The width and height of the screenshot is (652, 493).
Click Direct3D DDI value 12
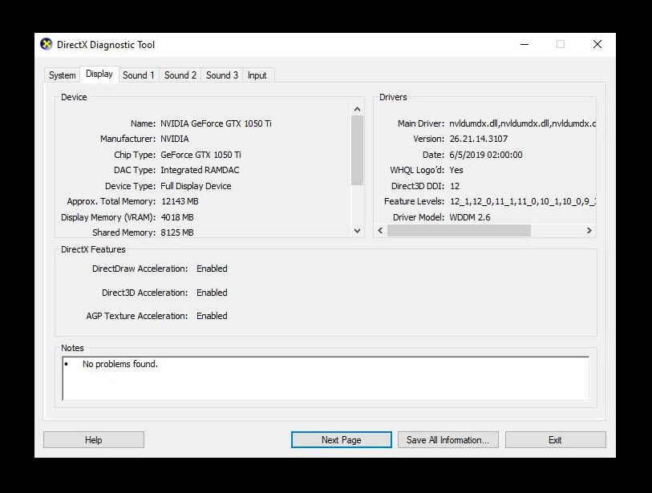pyautogui.click(x=455, y=186)
